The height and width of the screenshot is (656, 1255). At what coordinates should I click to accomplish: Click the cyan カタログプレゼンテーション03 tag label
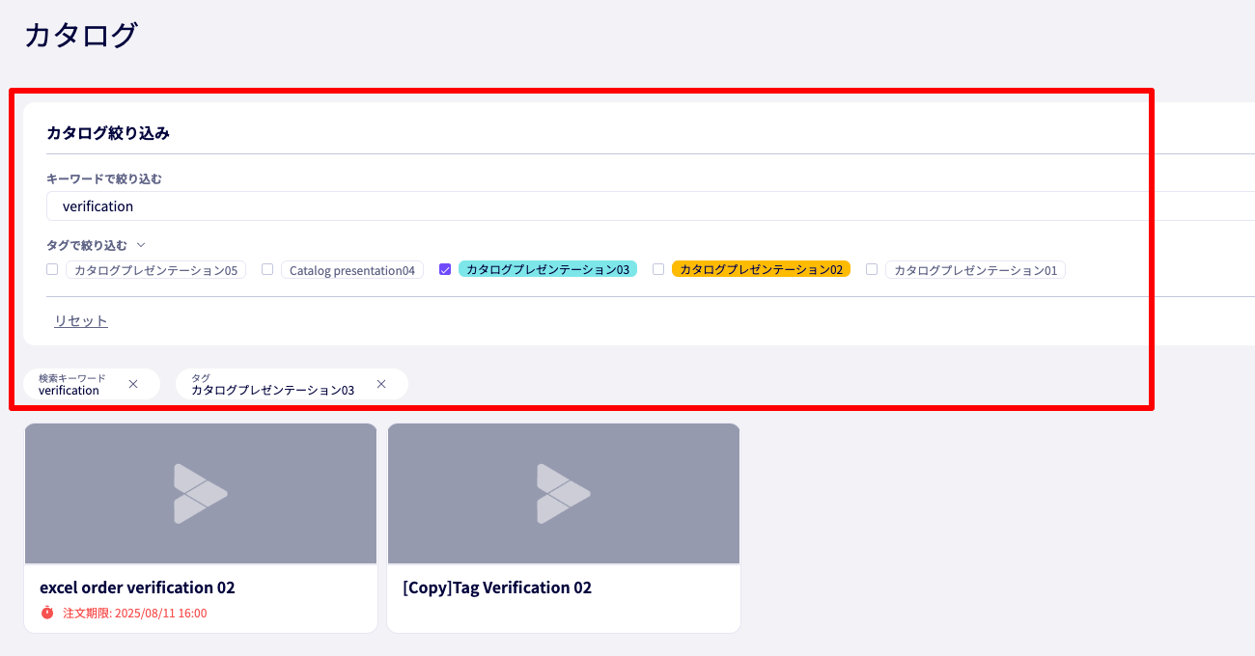pyautogui.click(x=547, y=270)
